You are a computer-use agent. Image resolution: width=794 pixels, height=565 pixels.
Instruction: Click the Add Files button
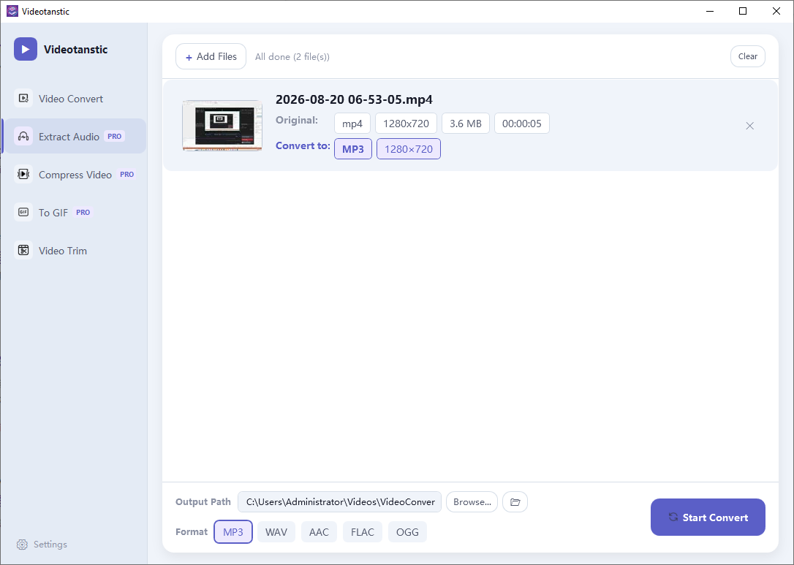[x=211, y=56]
